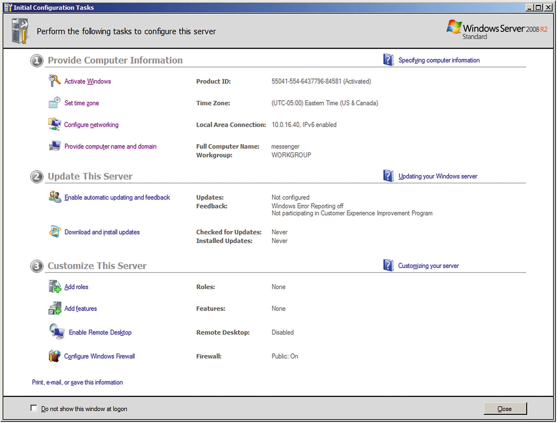Open Provide computer name and domain link

[x=110, y=146]
